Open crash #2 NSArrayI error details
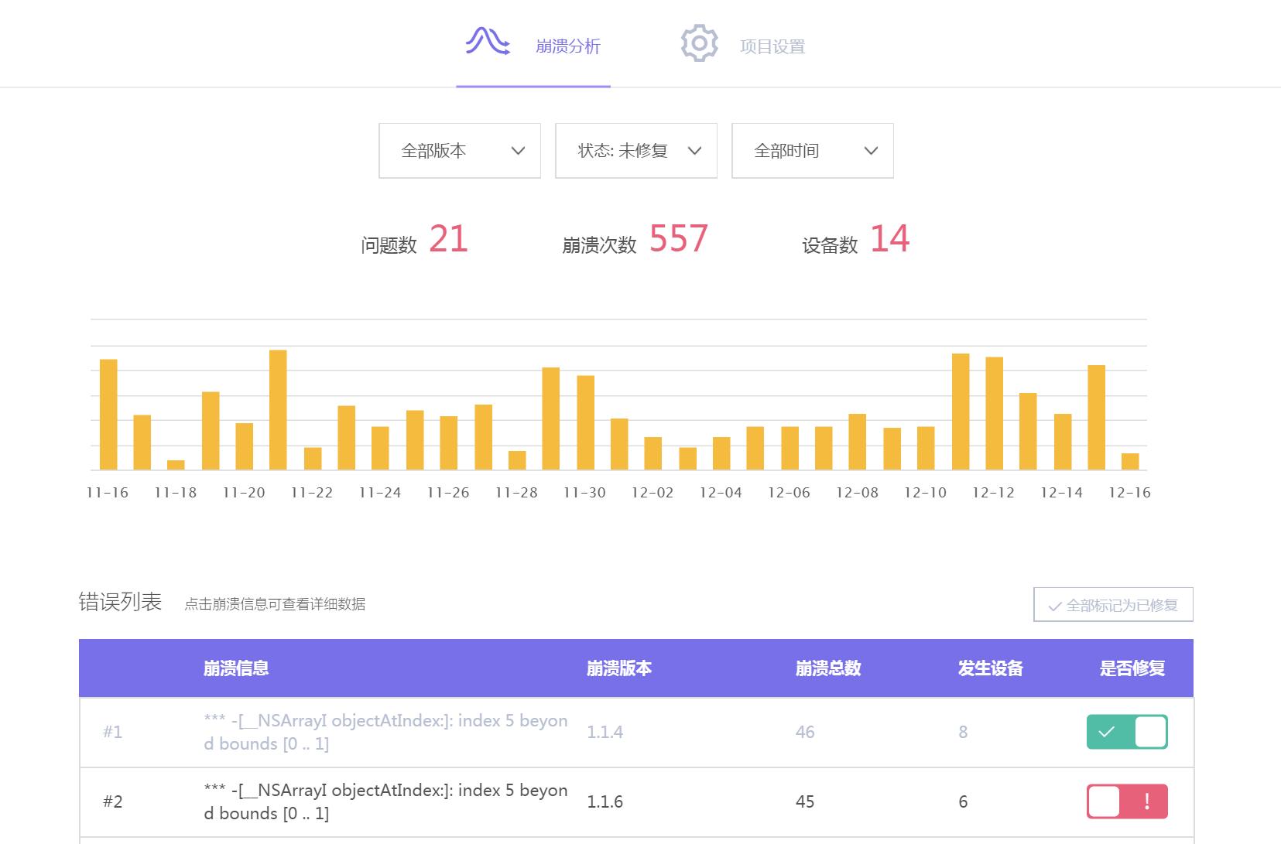Viewport: 1281px width, 844px height. click(385, 801)
